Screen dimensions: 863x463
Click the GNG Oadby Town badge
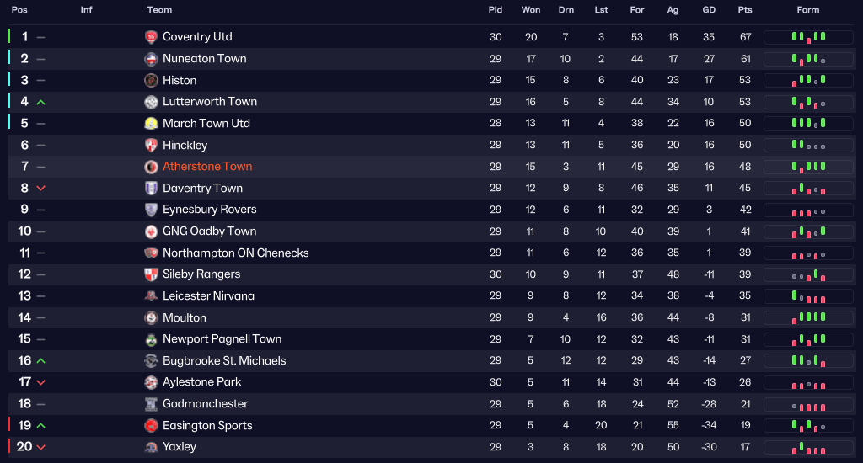tap(152, 231)
